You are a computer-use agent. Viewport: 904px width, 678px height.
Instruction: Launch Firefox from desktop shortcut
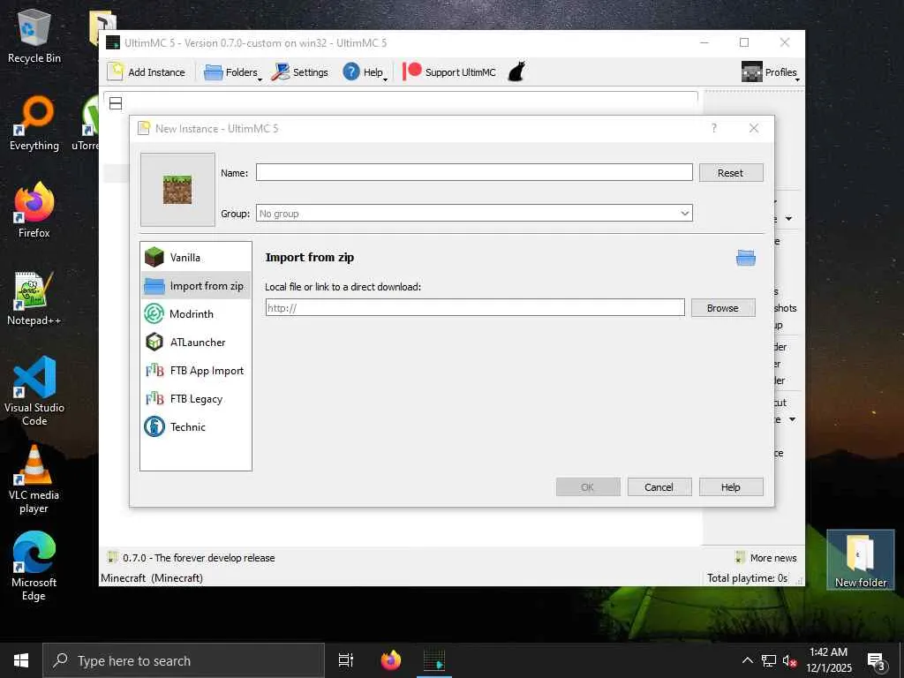point(34,210)
